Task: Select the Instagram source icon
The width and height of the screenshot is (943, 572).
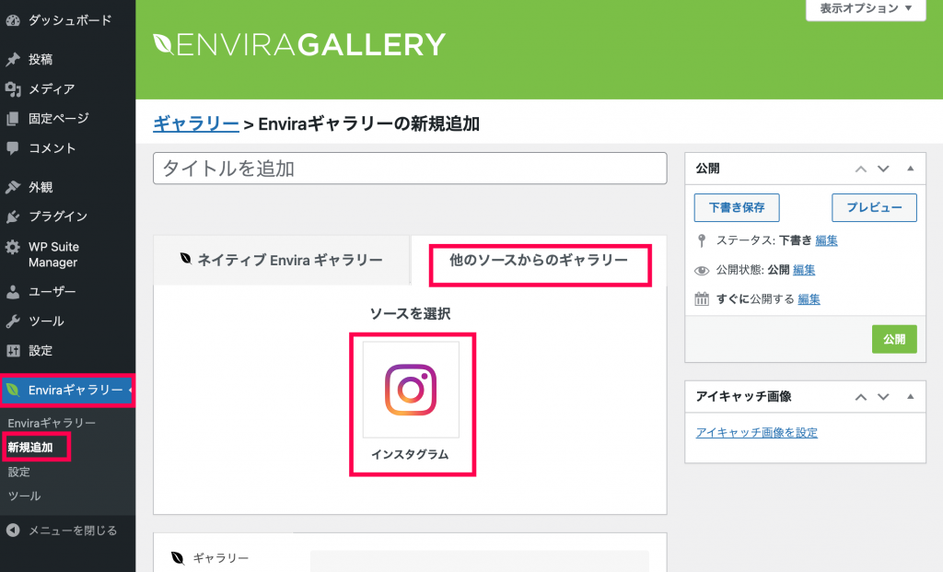Action: (x=411, y=390)
